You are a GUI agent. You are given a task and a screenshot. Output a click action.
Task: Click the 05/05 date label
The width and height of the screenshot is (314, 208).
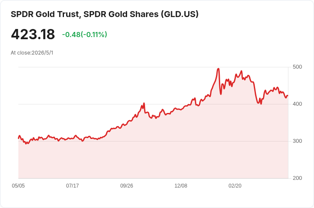coord(18,185)
